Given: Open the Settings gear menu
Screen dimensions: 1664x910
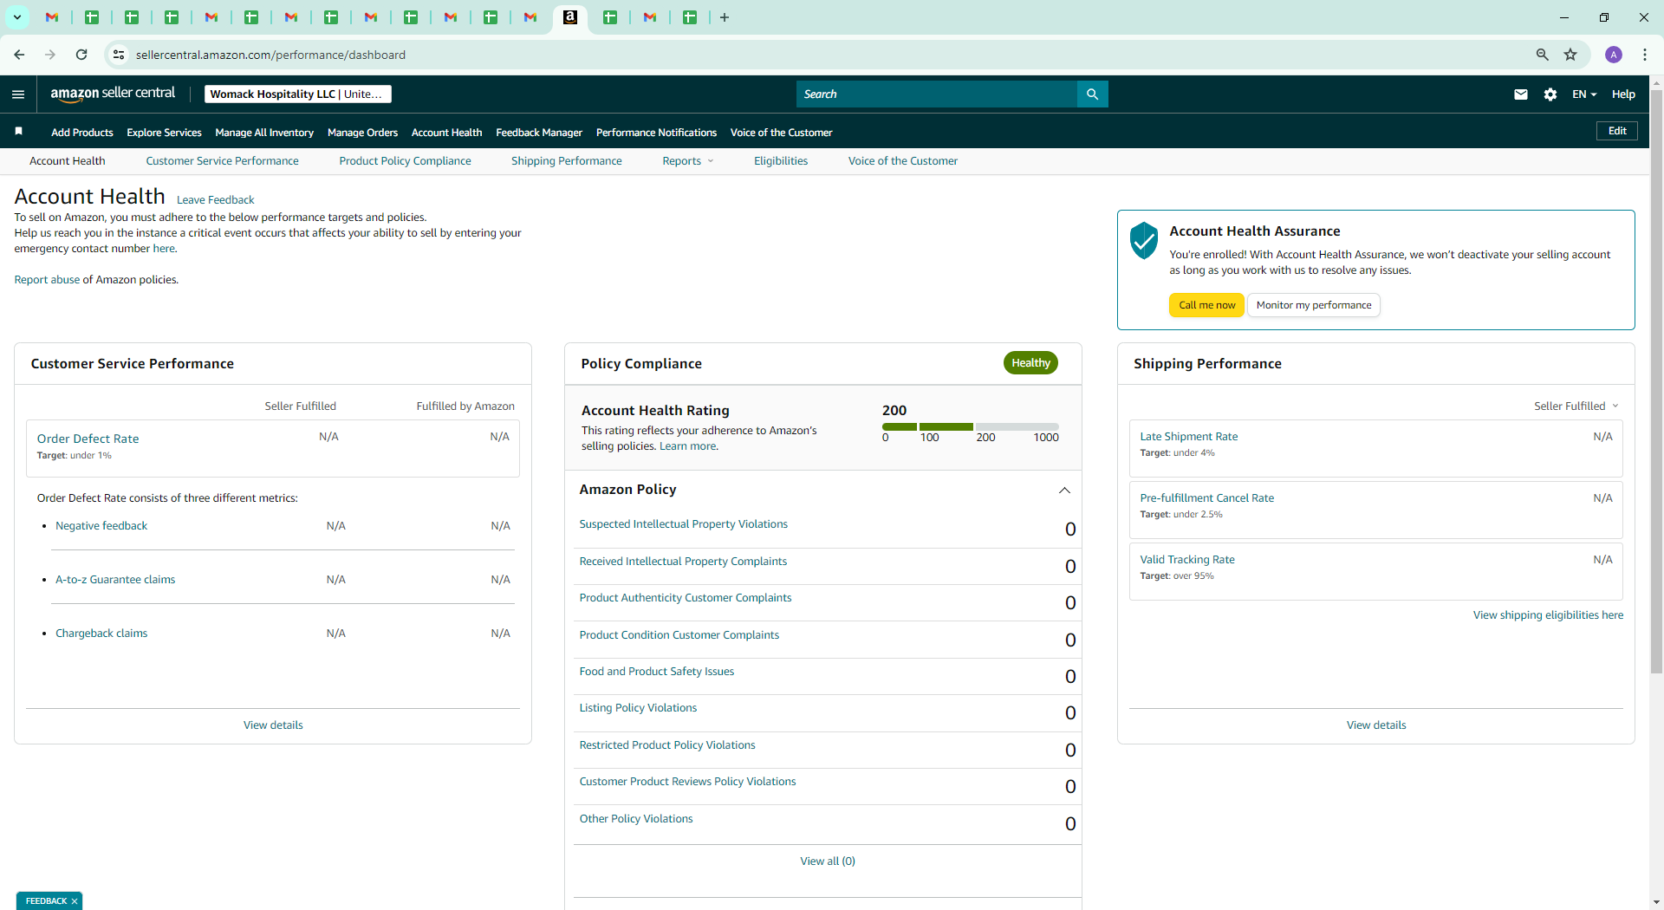Looking at the screenshot, I should click(1550, 94).
